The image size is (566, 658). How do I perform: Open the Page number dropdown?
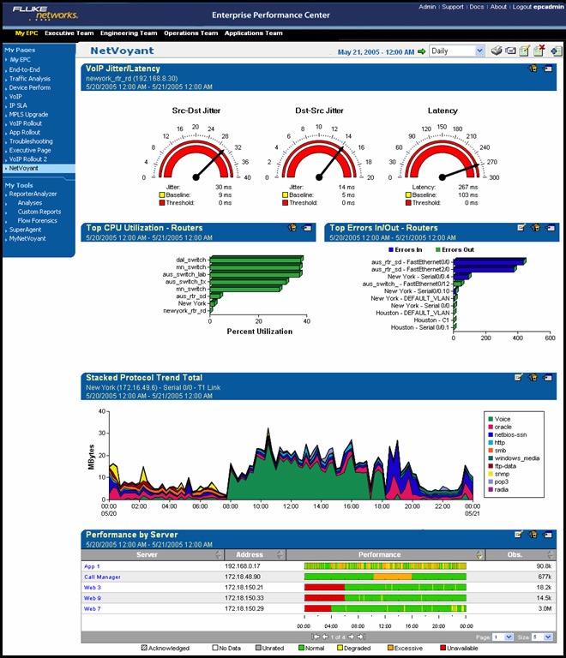[x=503, y=637]
